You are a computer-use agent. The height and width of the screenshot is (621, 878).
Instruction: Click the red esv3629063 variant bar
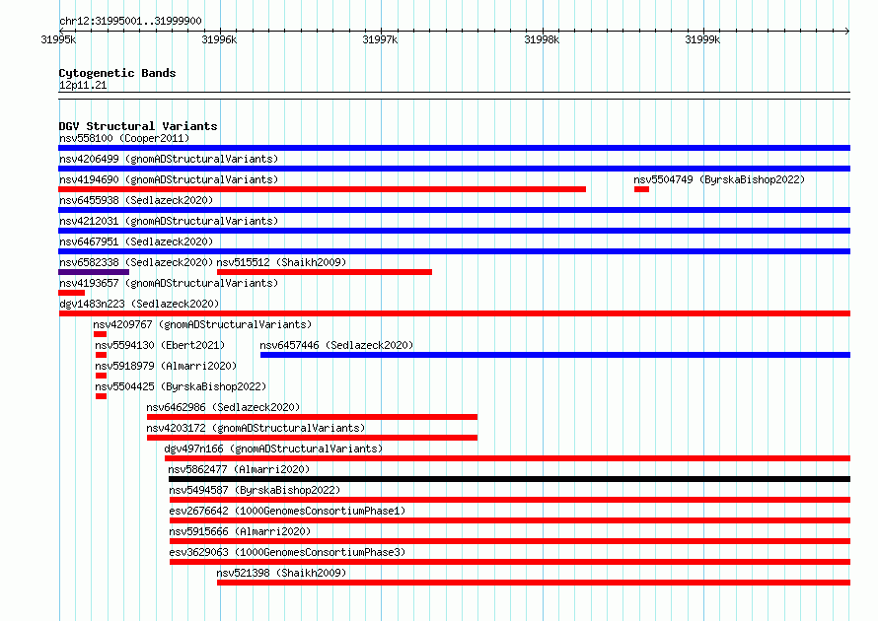point(510,562)
